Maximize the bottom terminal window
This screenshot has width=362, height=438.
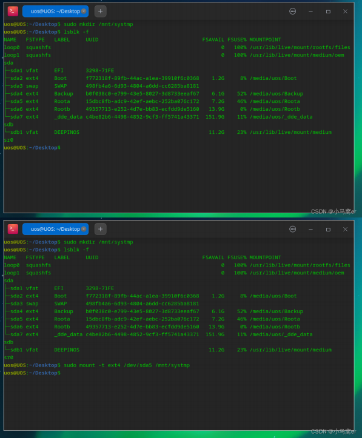[328, 230]
